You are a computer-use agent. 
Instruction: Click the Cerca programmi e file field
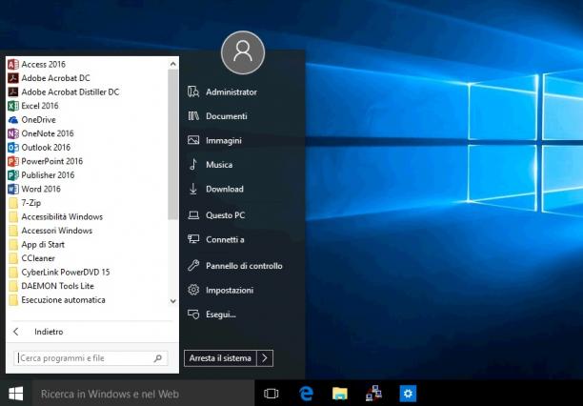[x=90, y=358]
